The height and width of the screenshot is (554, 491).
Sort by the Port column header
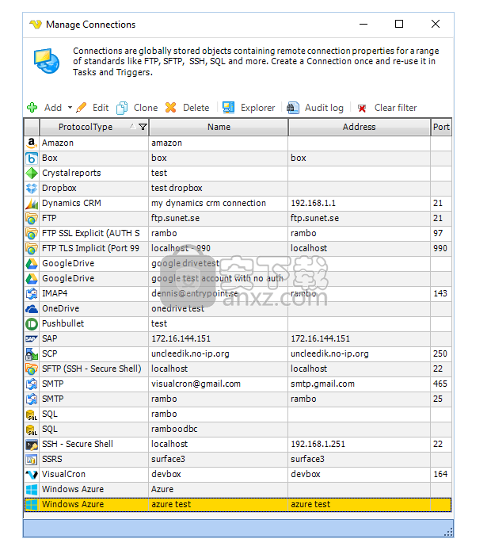(441, 127)
